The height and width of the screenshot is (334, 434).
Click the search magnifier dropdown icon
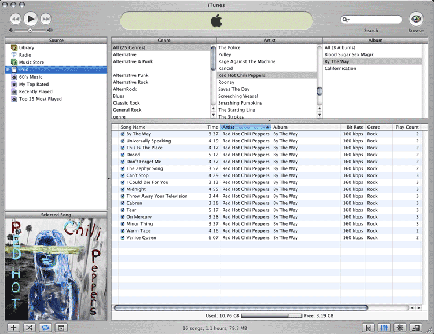click(345, 19)
